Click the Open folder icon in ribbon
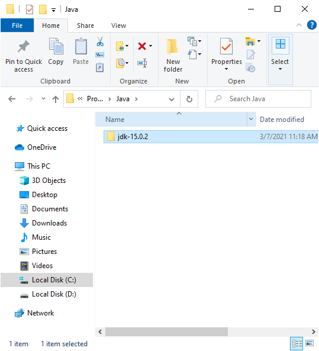The image size is (319, 351). click(x=250, y=41)
